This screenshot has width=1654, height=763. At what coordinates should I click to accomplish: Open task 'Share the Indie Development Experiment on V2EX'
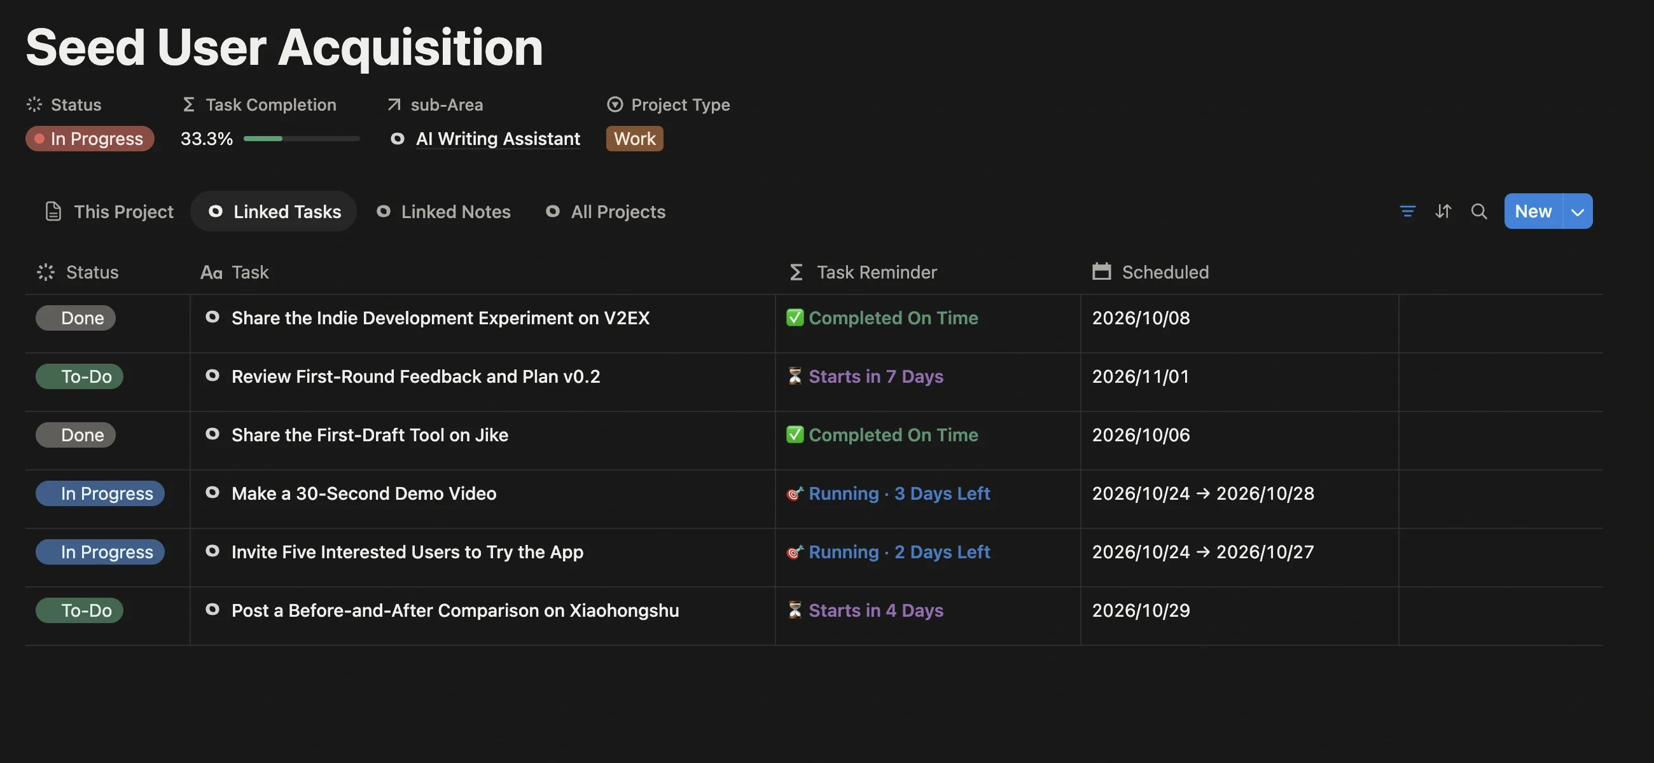(440, 318)
